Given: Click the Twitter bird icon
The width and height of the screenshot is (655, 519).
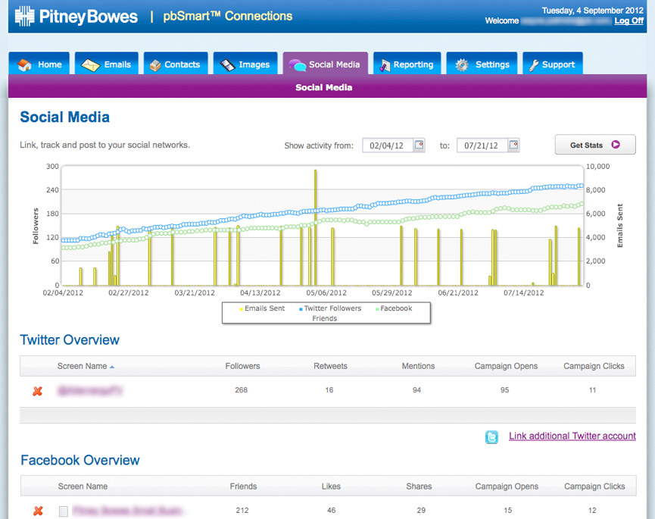Looking at the screenshot, I should 491,437.
